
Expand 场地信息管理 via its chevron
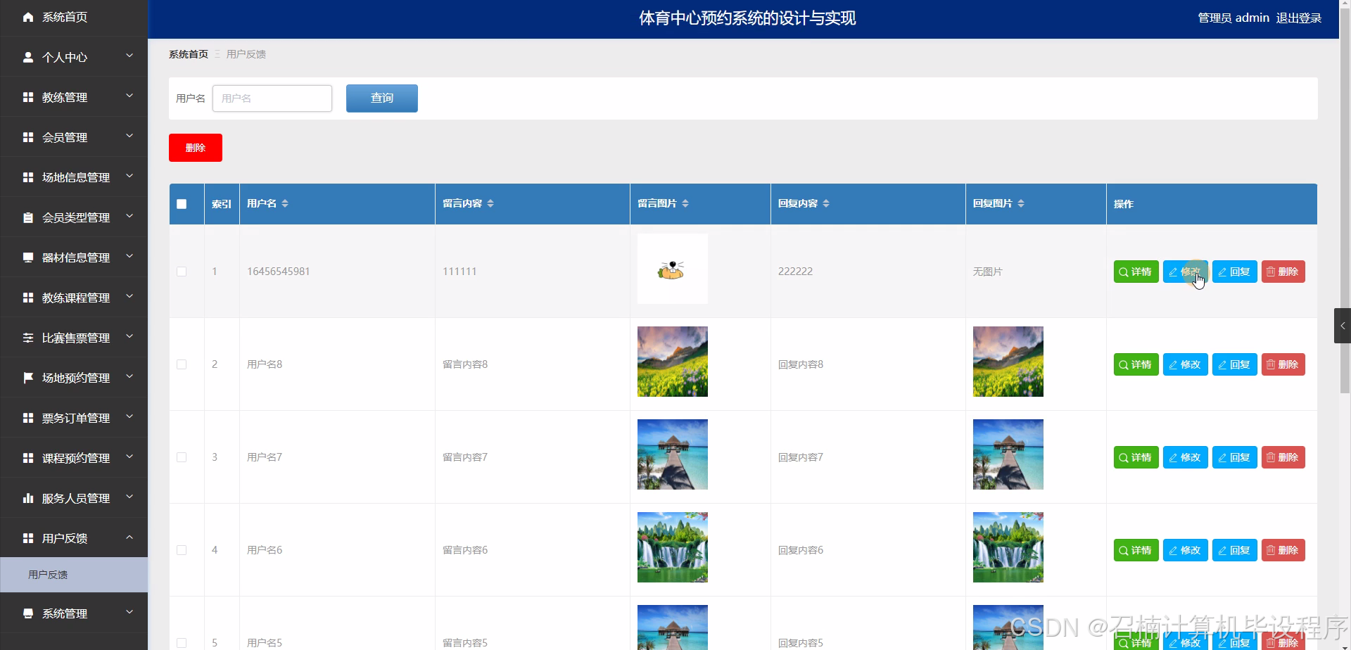pyautogui.click(x=129, y=176)
